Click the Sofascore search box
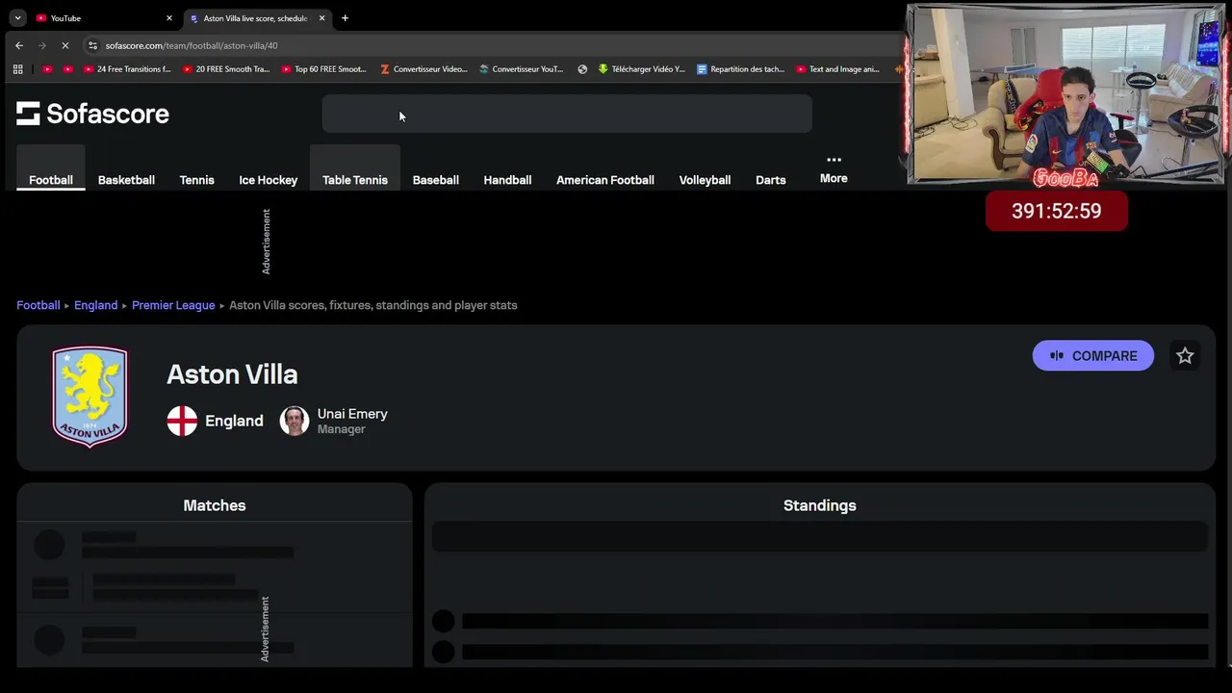 click(x=567, y=114)
